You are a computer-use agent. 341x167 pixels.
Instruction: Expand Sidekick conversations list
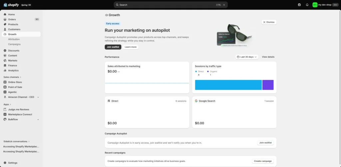pyautogui.click(x=17, y=141)
